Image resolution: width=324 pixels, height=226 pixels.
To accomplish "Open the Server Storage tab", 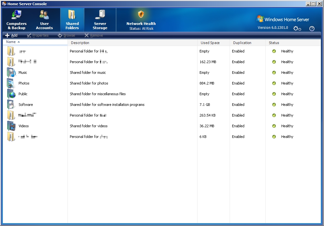I will (x=100, y=20).
